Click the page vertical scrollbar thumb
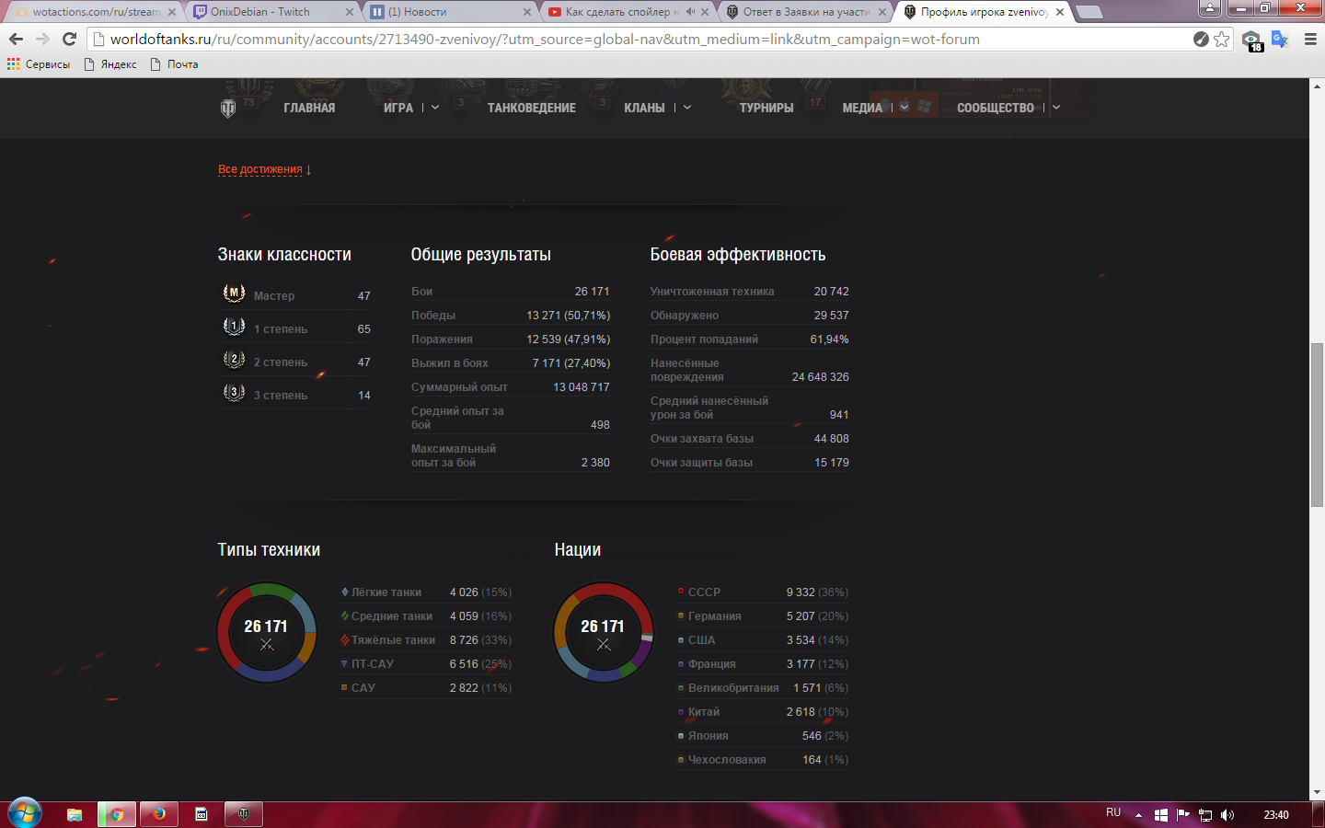This screenshot has width=1325, height=828. pos(1317,424)
